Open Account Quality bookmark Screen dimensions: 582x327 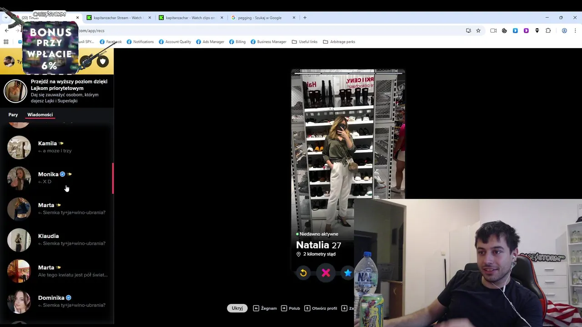(x=175, y=42)
